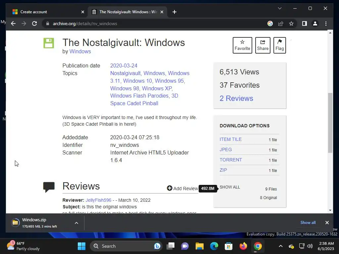This screenshot has width=339, height=254.
Task: Select The Nostalgivault: Windows tab
Action: 127,12
